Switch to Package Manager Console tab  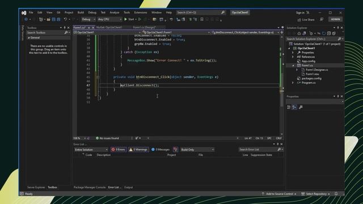coord(90,188)
